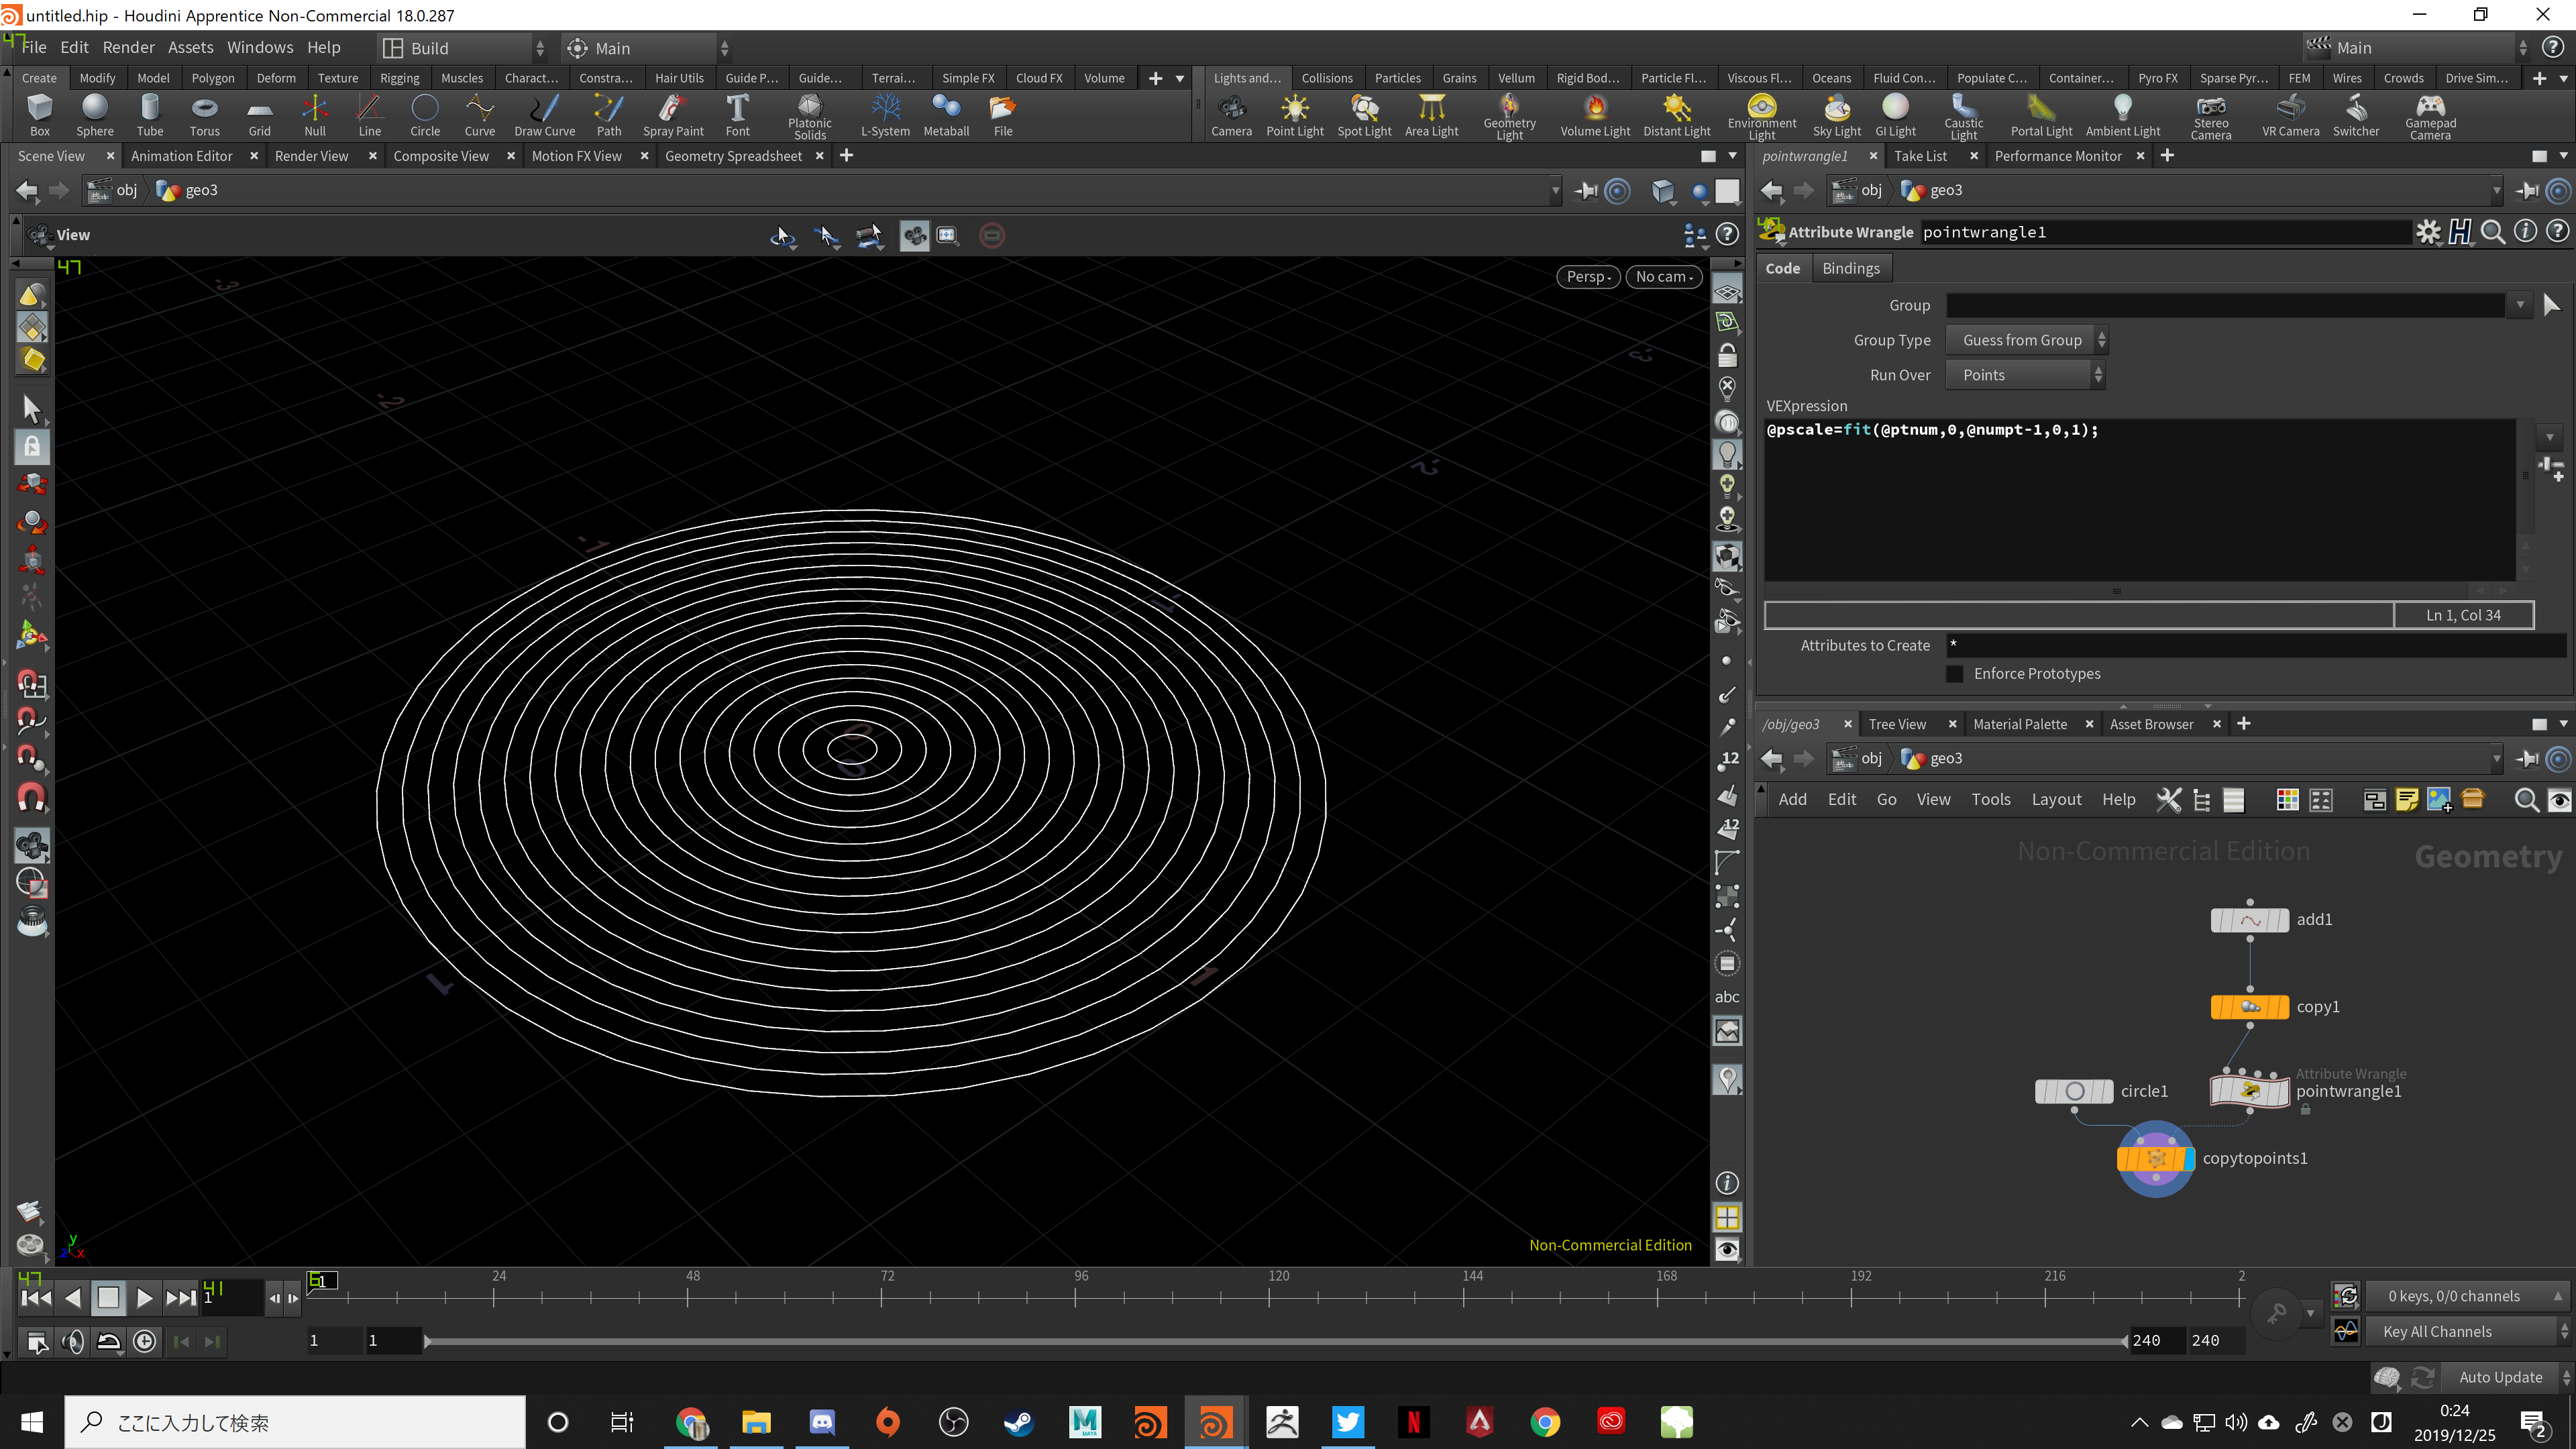Open help for the Attribute Wrangle node
This screenshot has width=2576, height=1449.
(2559, 231)
